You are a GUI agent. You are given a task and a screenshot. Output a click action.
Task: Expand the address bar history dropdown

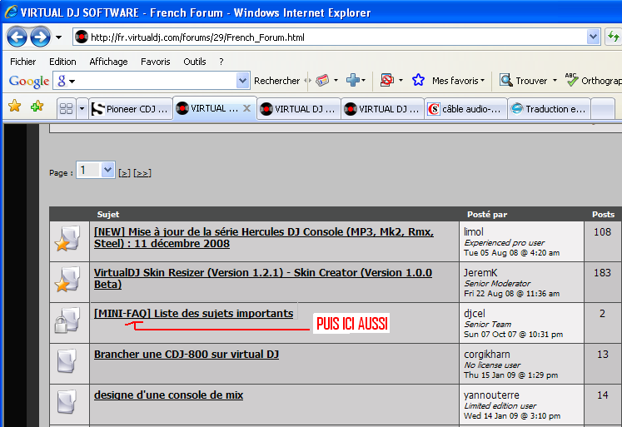[x=593, y=37]
